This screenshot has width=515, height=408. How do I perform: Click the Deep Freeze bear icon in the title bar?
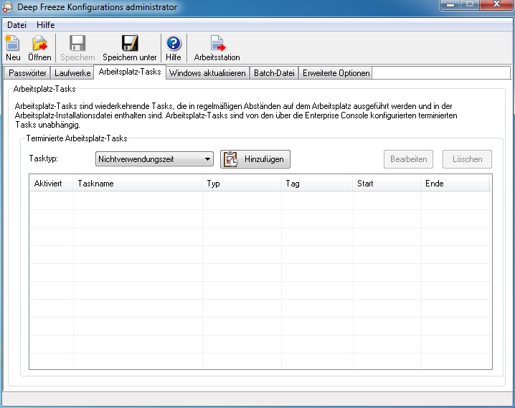(7, 7)
